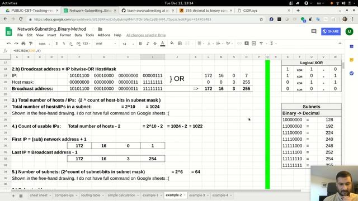Open the Edit menu
Viewport: 358px width, 201px height.
(x=29, y=35)
